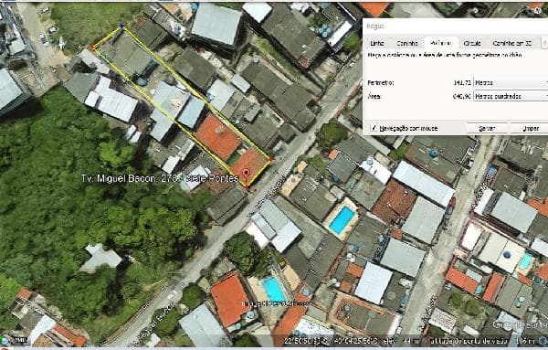Click the streaming indicator icon at bottom-right
The width and height of the screenshot is (548, 350).
pos(543,340)
